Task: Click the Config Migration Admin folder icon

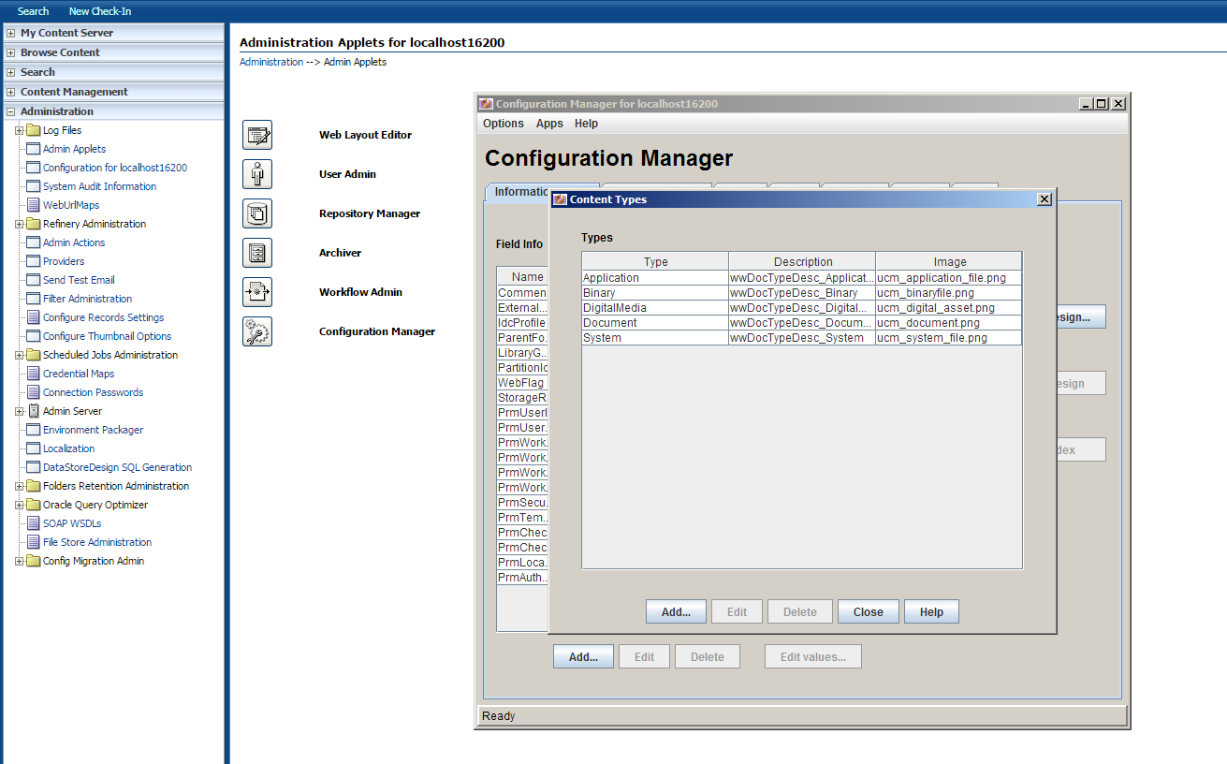Action: pyautogui.click(x=33, y=561)
